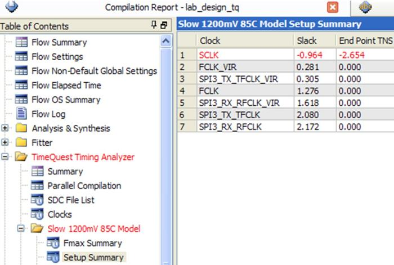Collapse the TimeQuest Timing Analyzer node
Viewport: 394px width, 265px height.
click(x=5, y=157)
